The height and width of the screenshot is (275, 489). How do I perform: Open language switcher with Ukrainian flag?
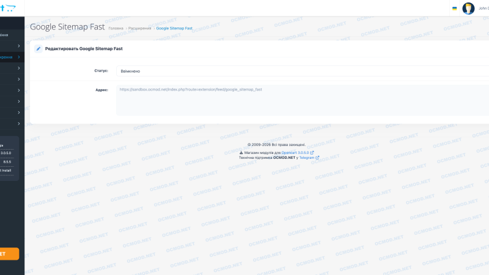454,9
